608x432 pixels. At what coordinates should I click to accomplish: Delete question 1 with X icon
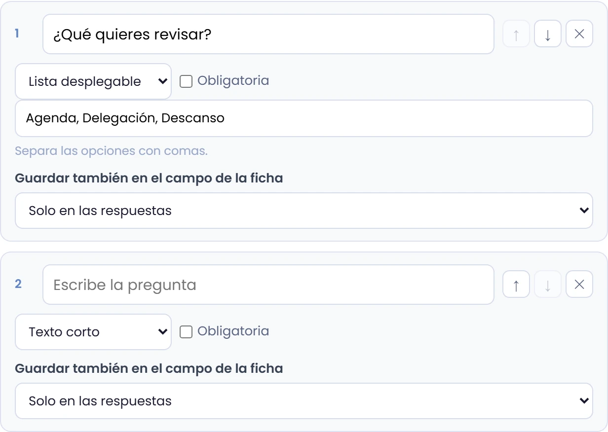point(579,34)
